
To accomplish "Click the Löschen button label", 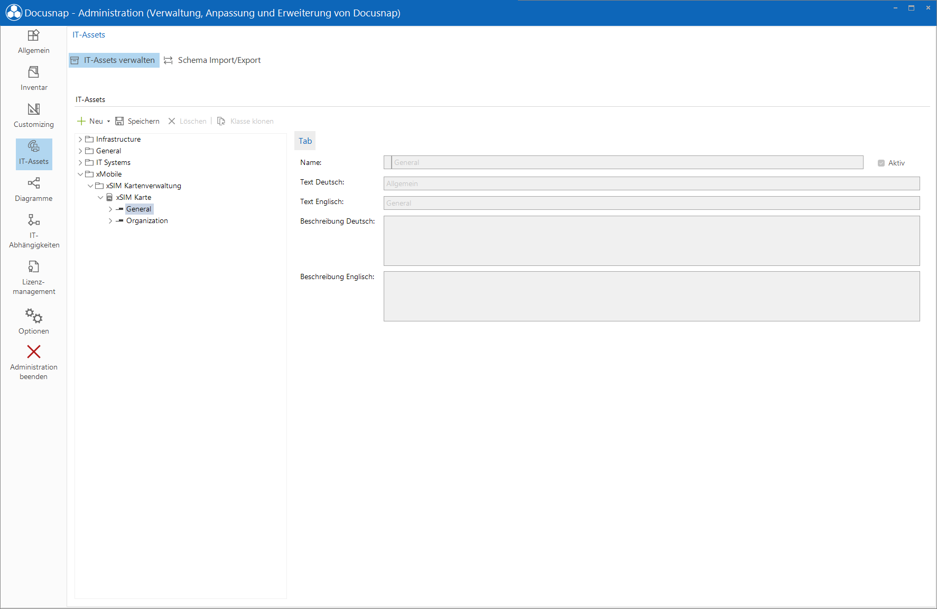I will tap(193, 121).
